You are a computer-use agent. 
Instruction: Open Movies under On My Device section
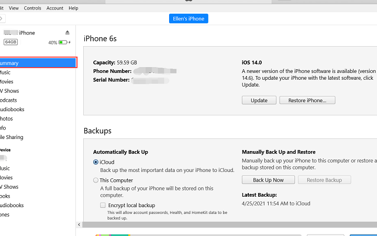(x=6, y=177)
